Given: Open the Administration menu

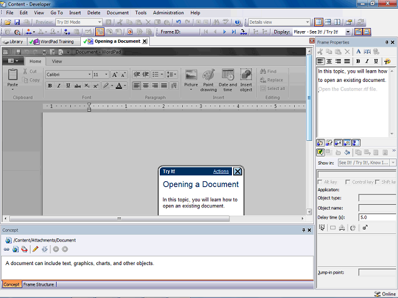Looking at the screenshot, I should 169,12.
